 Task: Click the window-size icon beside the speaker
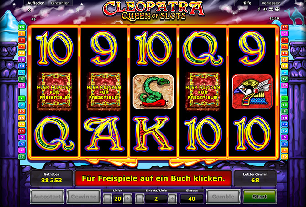click(271, 9)
